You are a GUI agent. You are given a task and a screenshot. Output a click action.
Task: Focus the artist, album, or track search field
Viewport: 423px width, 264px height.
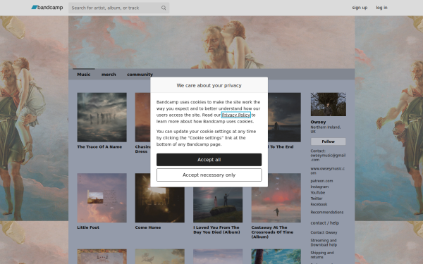pos(118,8)
